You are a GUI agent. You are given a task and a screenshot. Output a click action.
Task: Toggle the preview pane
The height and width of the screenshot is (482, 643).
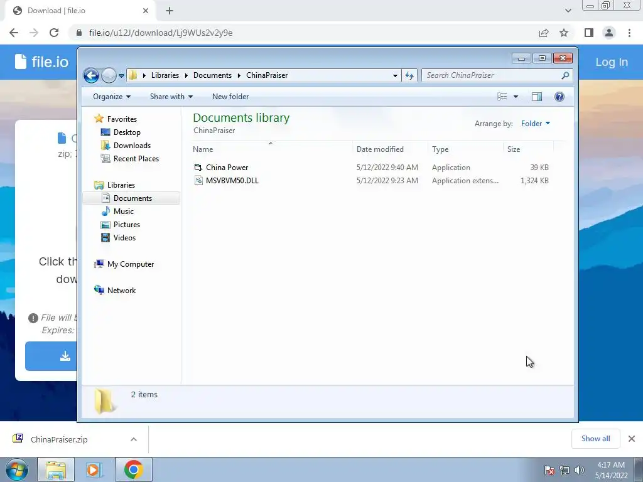[537, 97]
